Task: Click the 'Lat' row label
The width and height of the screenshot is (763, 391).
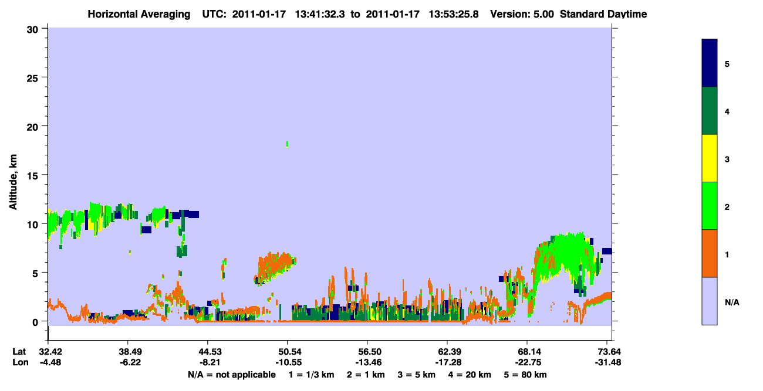Action: [19, 352]
